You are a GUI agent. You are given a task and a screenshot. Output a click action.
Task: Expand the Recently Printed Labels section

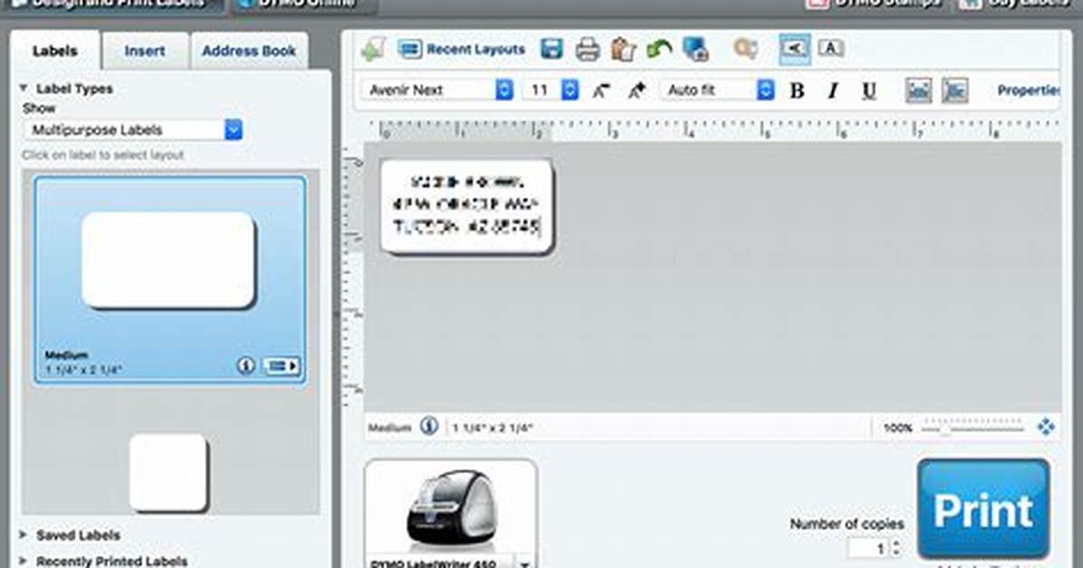(x=24, y=561)
